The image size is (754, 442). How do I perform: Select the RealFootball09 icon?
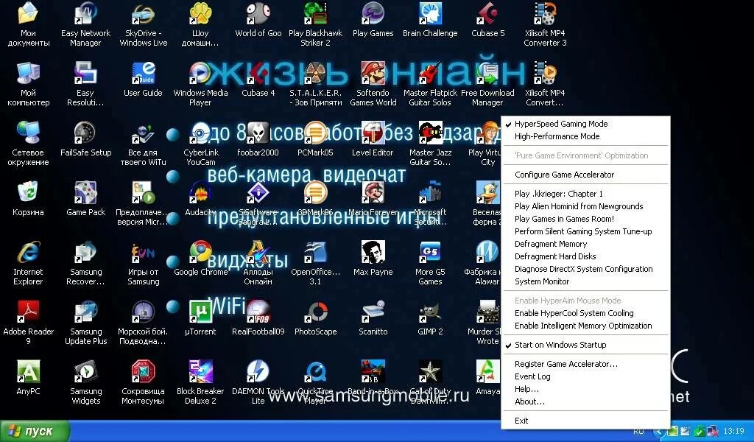(258, 312)
